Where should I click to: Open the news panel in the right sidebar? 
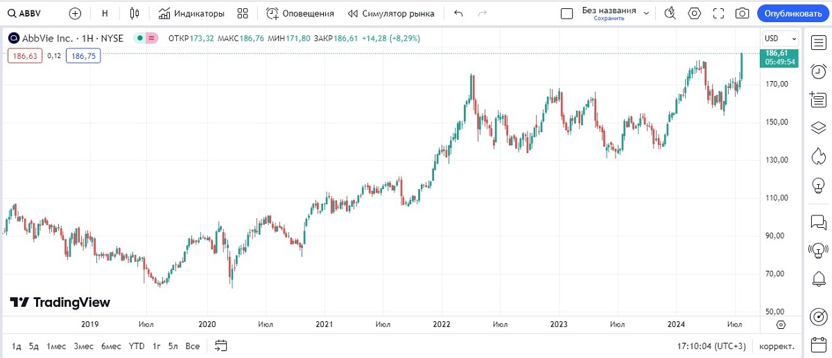pos(818,99)
